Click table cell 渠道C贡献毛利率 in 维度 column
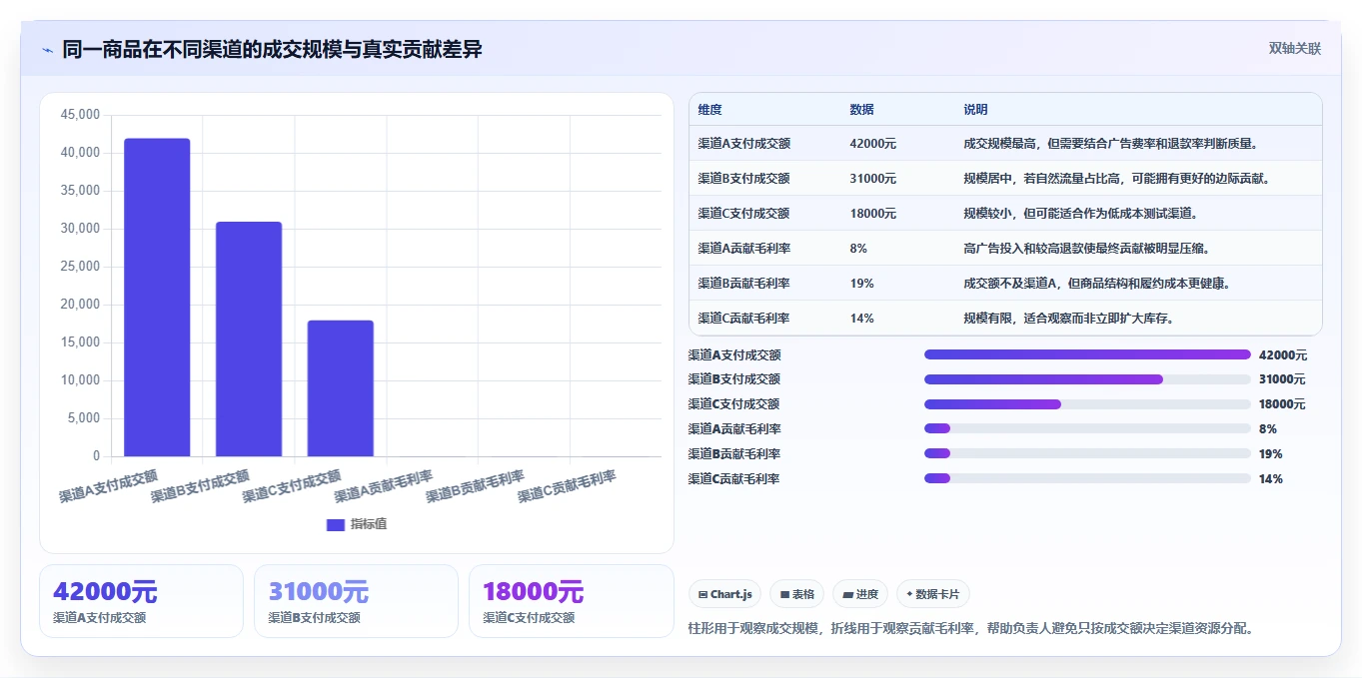This screenshot has height=678, width=1362. click(743, 319)
